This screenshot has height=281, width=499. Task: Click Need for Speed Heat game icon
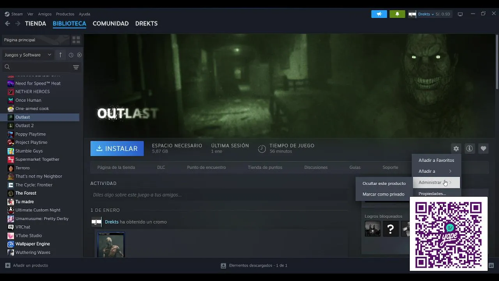(11, 83)
